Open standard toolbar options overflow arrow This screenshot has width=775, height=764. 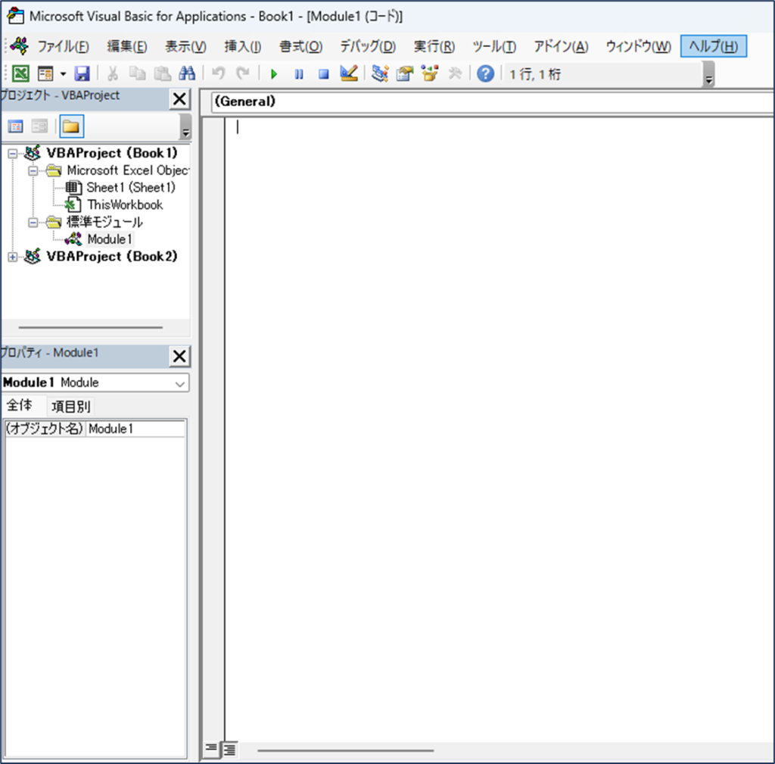(708, 75)
